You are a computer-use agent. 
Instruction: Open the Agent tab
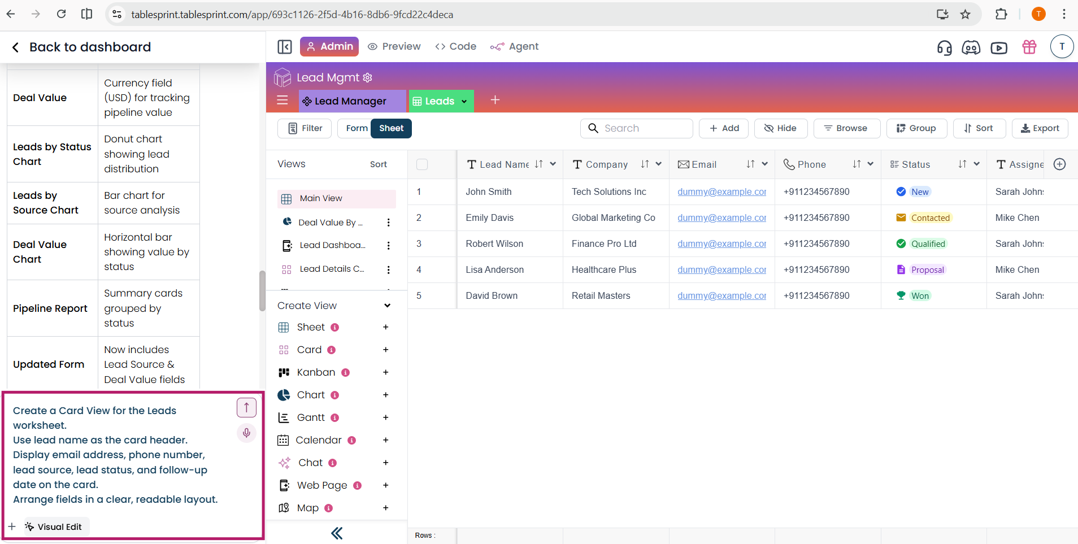(515, 47)
